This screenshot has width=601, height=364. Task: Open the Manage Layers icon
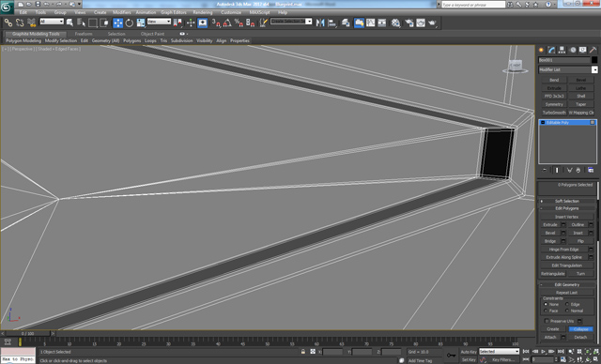coord(346,23)
